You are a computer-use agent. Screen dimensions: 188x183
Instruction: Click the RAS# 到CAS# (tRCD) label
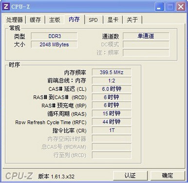(60, 97)
